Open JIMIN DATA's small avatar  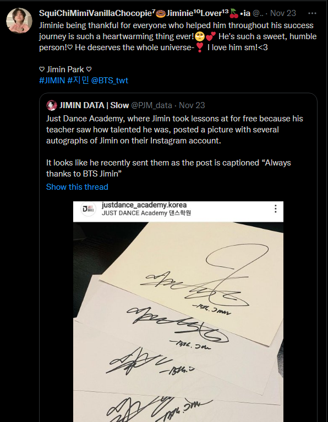coord(52,105)
